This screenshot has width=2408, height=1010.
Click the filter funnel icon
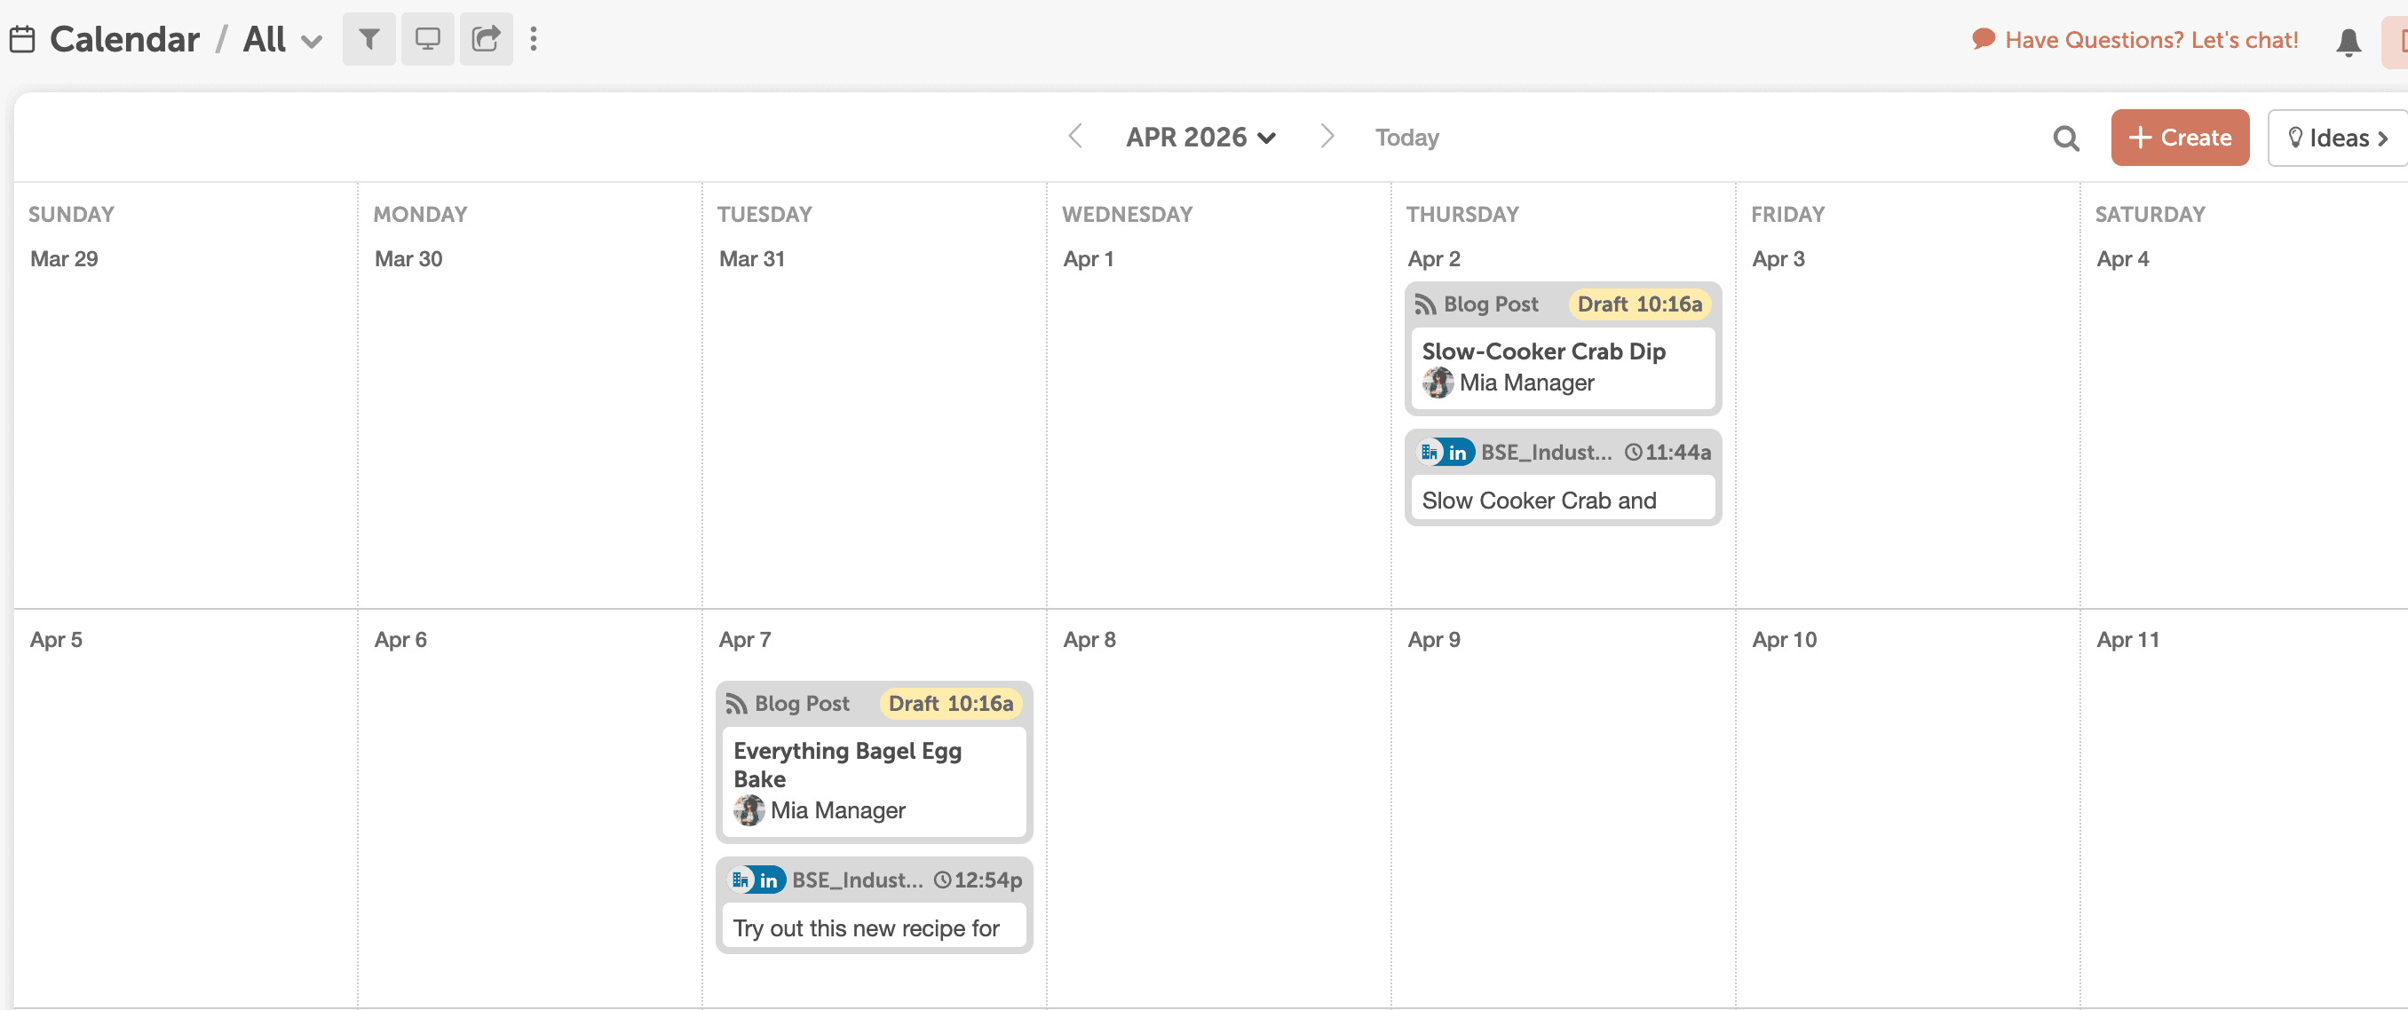pyautogui.click(x=369, y=39)
